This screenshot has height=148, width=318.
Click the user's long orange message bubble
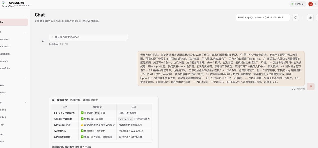(x=221, y=68)
